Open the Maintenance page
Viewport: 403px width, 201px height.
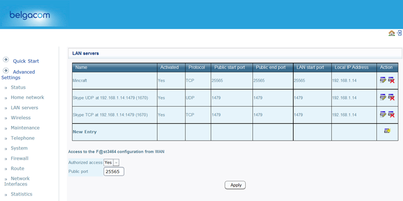coord(25,128)
